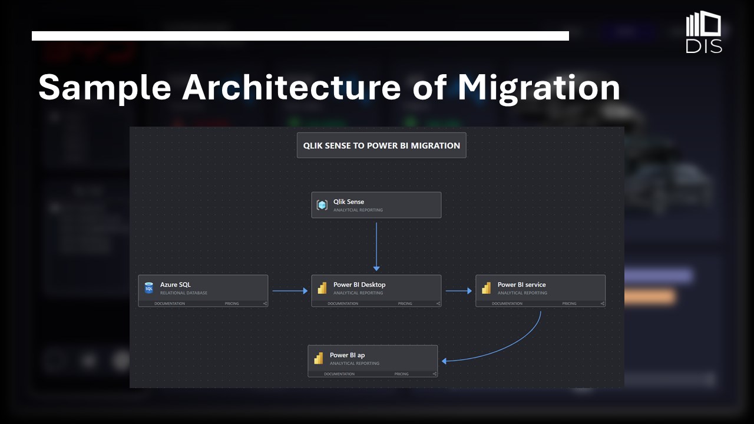
Task: Open Documentation link on Power BI ap node
Action: (x=339, y=374)
